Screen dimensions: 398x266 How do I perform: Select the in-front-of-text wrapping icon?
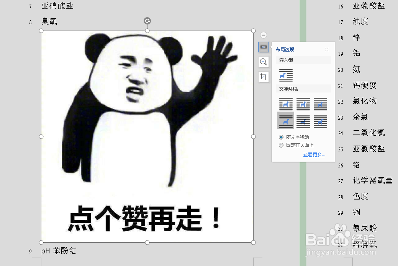pyautogui.click(x=320, y=122)
